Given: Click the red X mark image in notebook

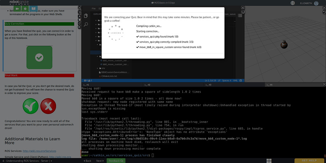Looking at the screenshot, I should [48, 106].
